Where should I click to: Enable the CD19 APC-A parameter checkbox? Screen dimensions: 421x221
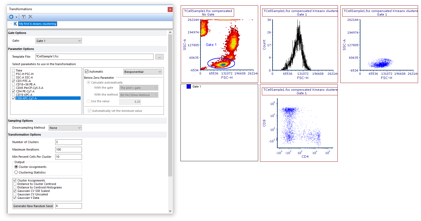tap(14, 95)
